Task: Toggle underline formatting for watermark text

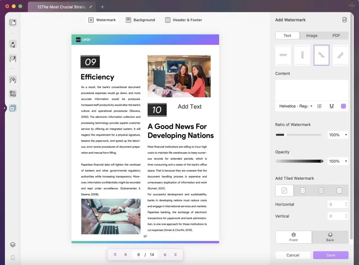Action: click(332, 106)
